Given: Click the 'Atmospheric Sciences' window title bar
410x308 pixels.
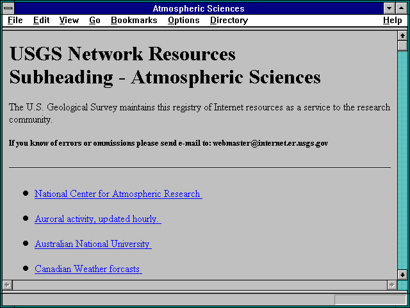Looking at the screenshot, I should tap(199, 8).
